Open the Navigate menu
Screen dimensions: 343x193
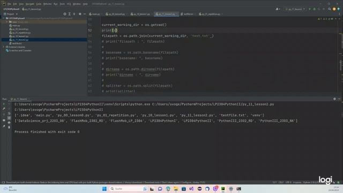[30, 4]
